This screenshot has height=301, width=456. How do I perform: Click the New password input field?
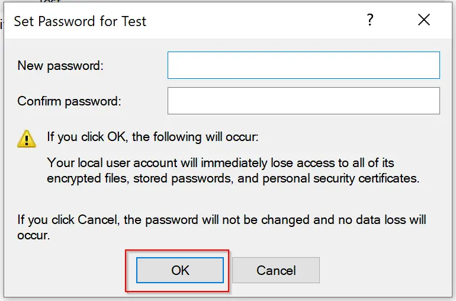click(x=304, y=65)
